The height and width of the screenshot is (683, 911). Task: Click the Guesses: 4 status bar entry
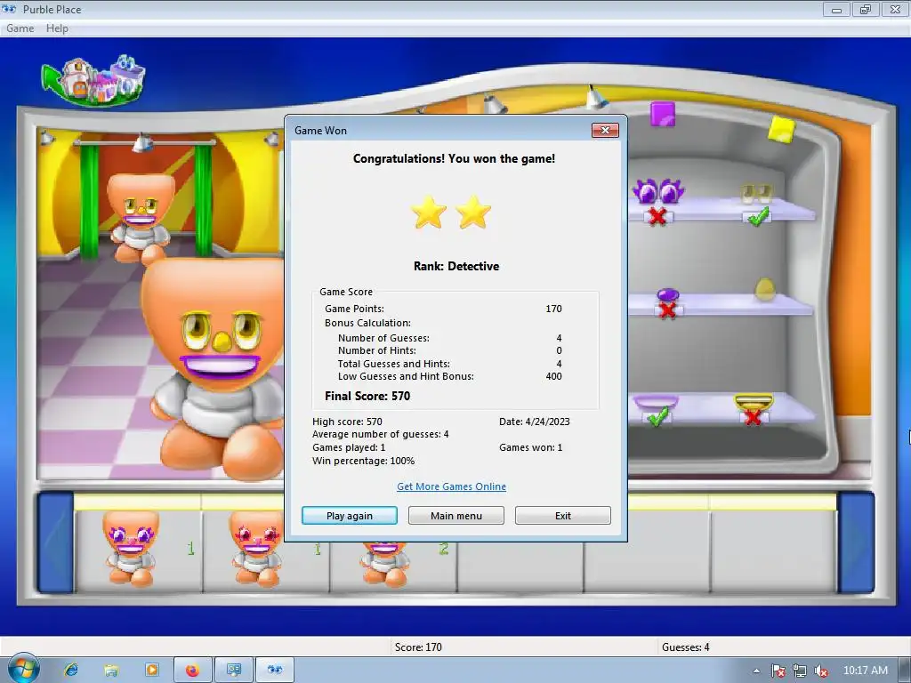point(686,647)
